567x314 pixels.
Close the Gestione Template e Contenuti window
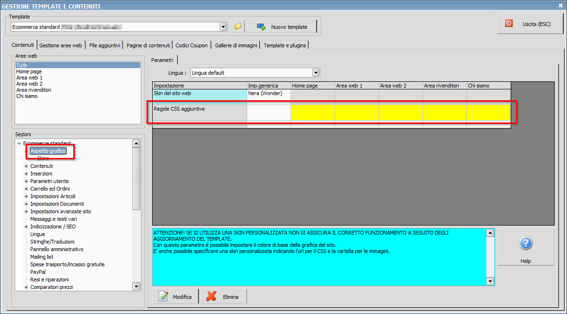561,6
